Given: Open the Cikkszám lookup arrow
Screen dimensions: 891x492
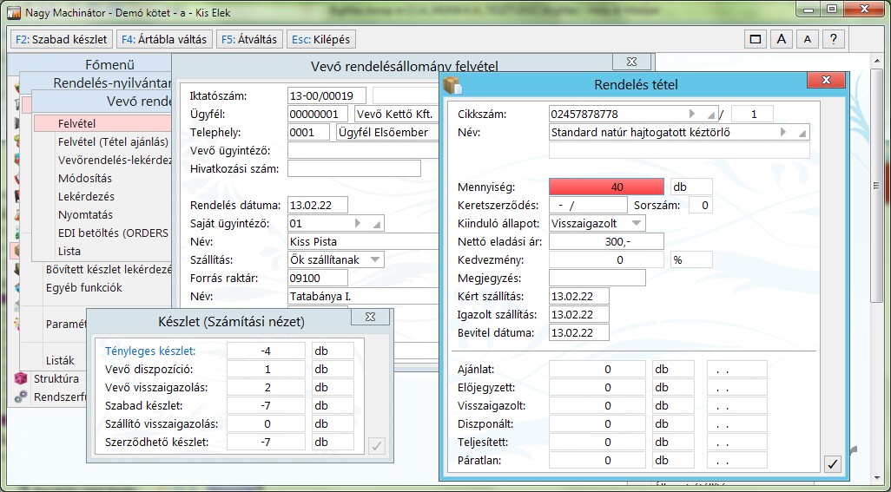Looking at the screenshot, I should pyautogui.click(x=692, y=114).
